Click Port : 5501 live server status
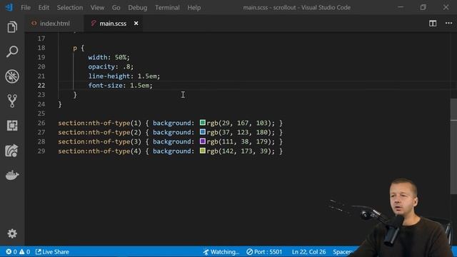Image resolution: width=457 pixels, height=257 pixels. 264,252
